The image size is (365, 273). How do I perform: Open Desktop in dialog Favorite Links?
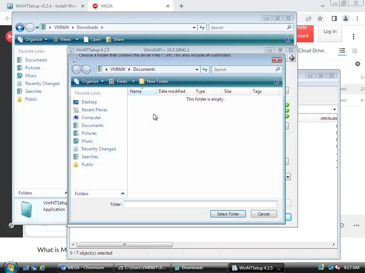pos(89,102)
